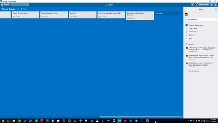Click the active Trello taskbar icon
The height and width of the screenshot is (123, 218).
click(x=120, y=121)
